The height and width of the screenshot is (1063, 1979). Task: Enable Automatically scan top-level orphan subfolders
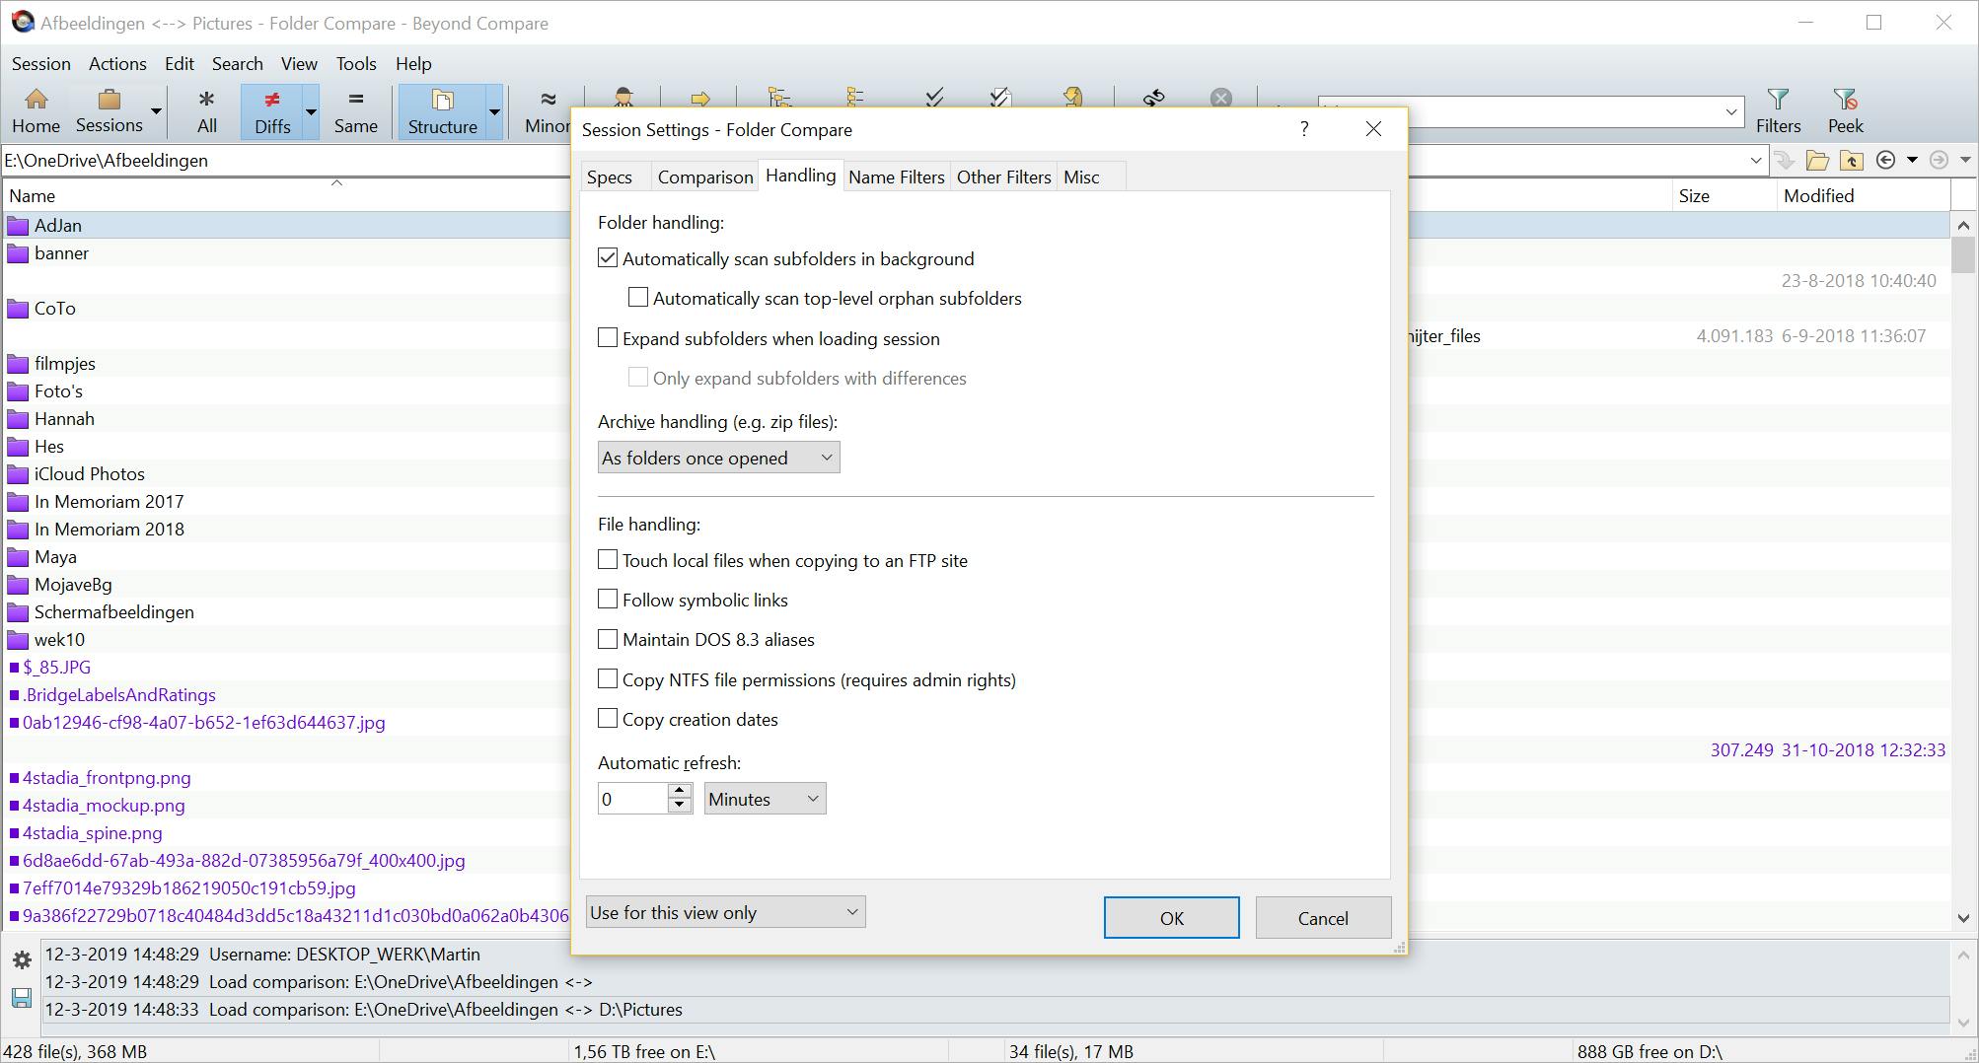(638, 298)
